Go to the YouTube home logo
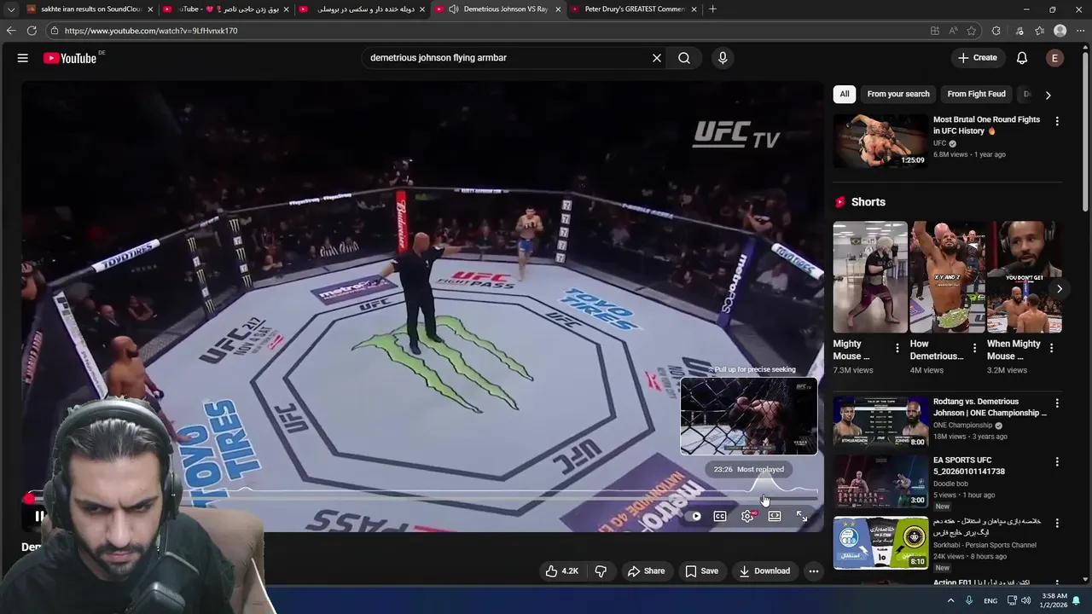The width and height of the screenshot is (1092, 614). [x=70, y=58]
